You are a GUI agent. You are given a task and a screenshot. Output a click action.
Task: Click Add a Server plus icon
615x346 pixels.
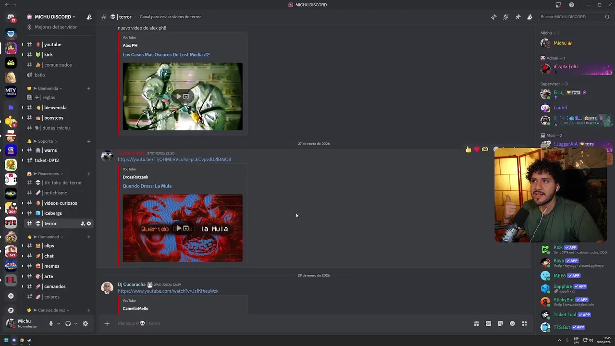click(11, 296)
